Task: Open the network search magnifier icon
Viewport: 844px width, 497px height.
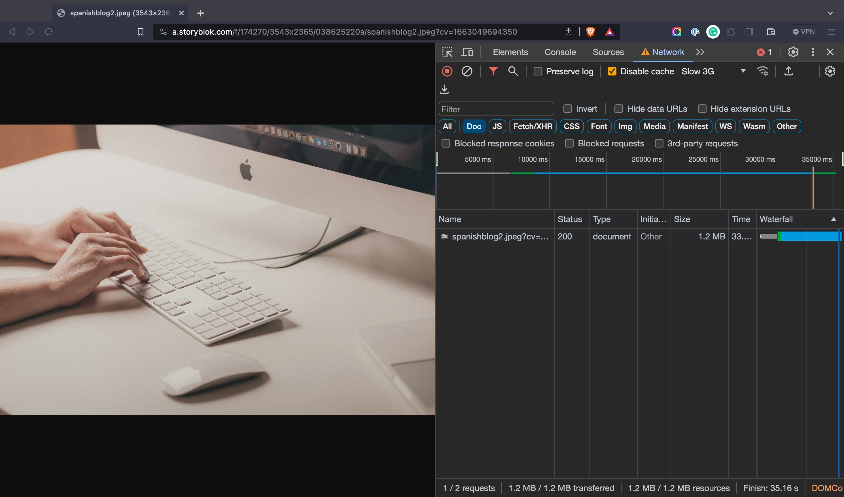Action: pyautogui.click(x=513, y=71)
